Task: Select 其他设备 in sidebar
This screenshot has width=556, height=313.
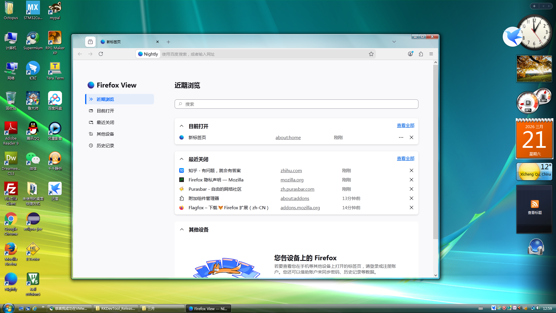Action: pyautogui.click(x=105, y=134)
